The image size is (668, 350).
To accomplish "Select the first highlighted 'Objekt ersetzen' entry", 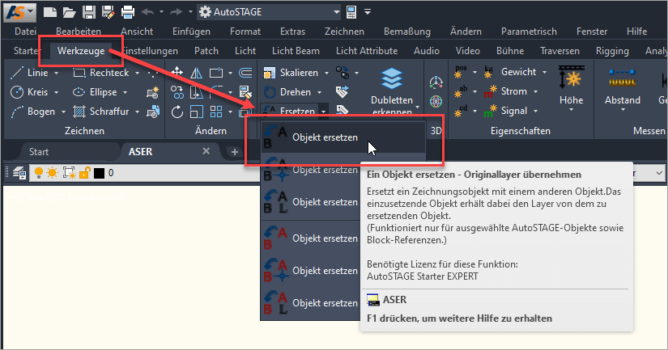I will tap(343, 137).
